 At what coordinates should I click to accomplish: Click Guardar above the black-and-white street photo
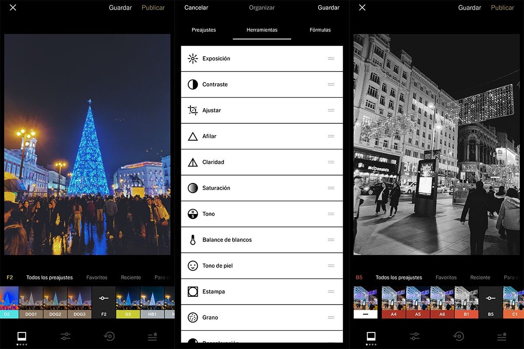[469, 7]
